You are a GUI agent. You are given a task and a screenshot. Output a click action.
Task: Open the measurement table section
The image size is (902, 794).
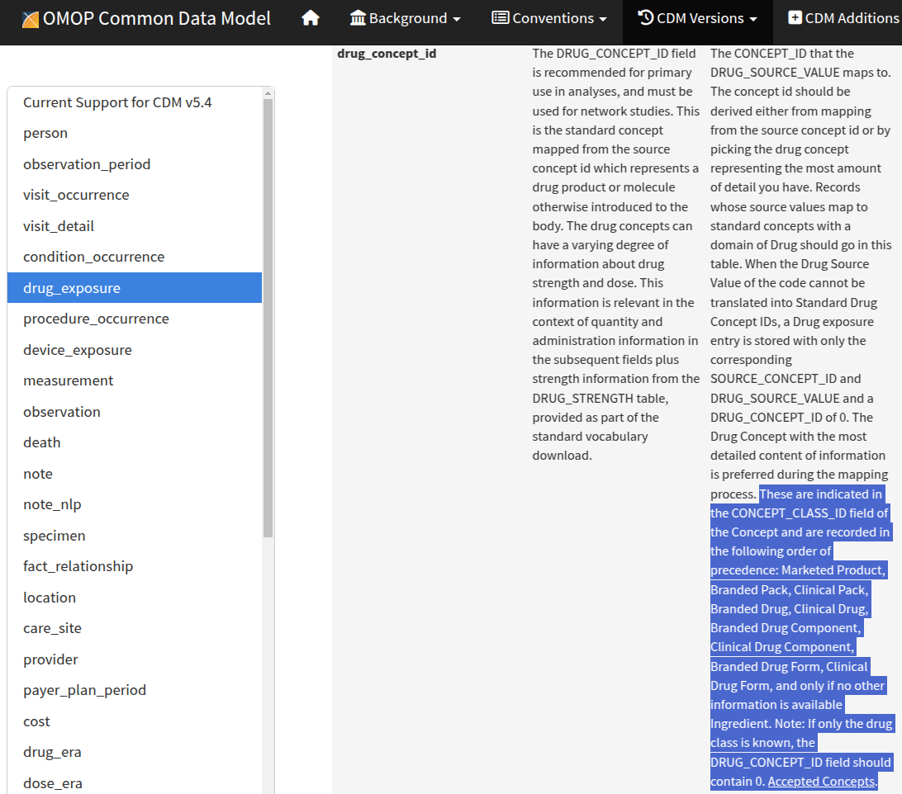(69, 380)
